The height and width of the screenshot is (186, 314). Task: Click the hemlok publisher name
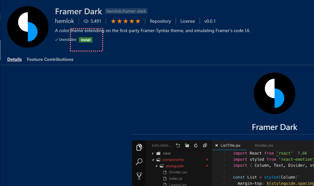tap(64, 21)
